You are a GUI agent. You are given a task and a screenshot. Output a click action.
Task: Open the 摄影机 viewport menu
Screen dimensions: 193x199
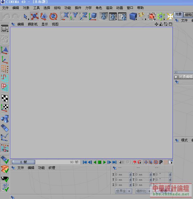point(33,24)
